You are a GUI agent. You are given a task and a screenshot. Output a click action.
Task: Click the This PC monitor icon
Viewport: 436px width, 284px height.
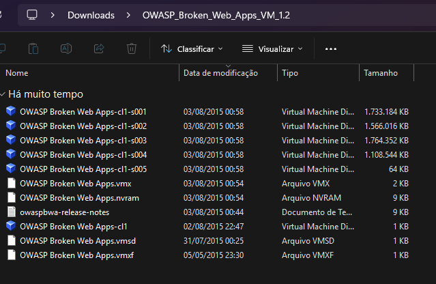click(32, 15)
